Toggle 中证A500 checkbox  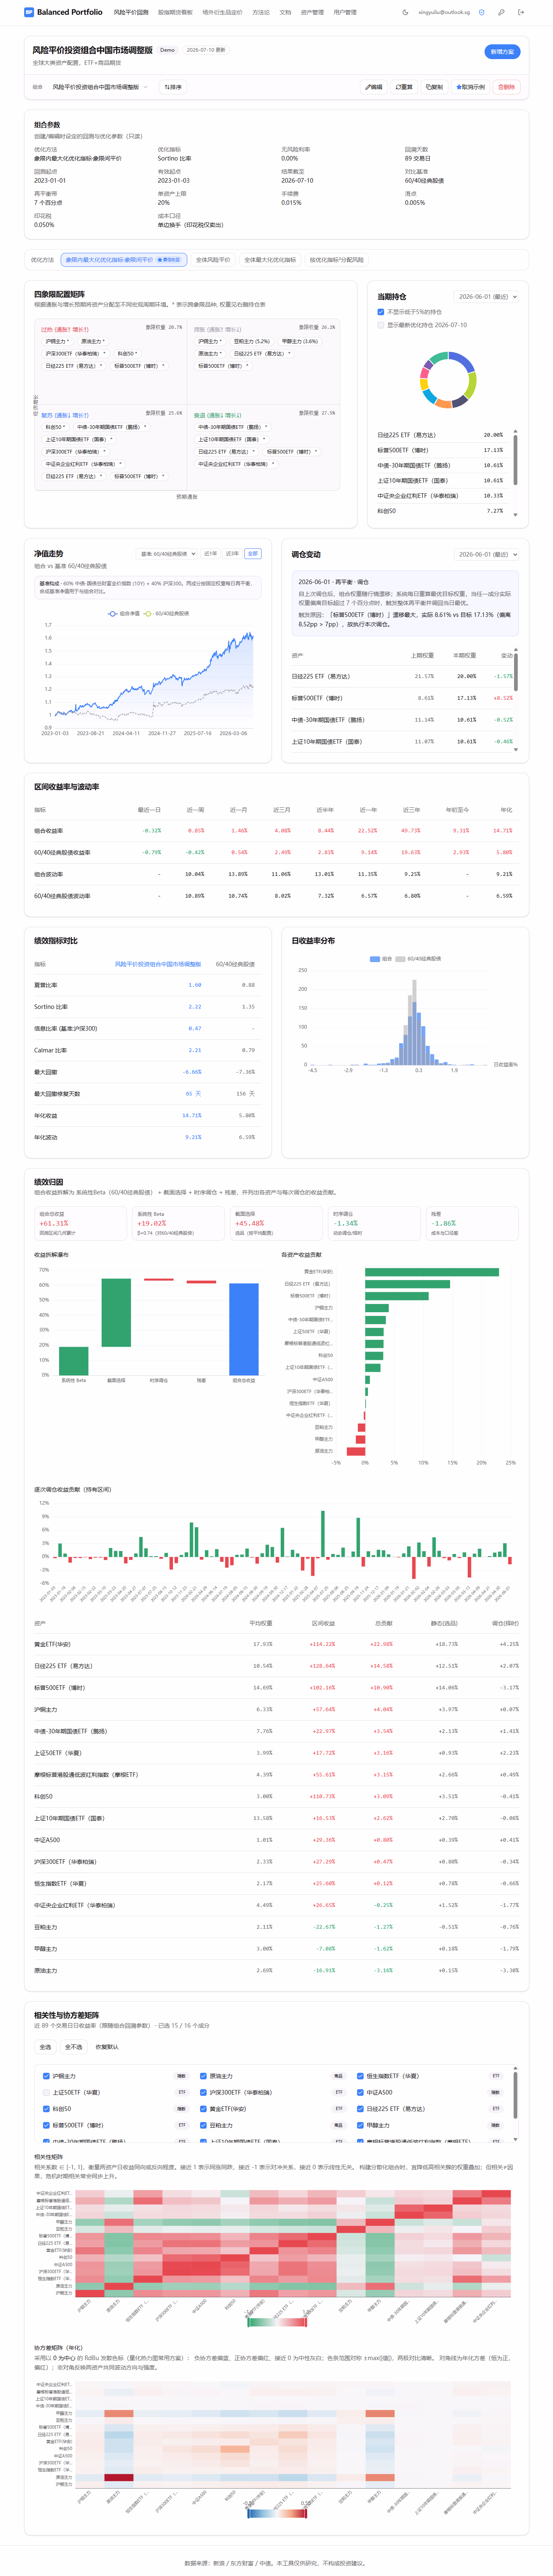[360, 2092]
